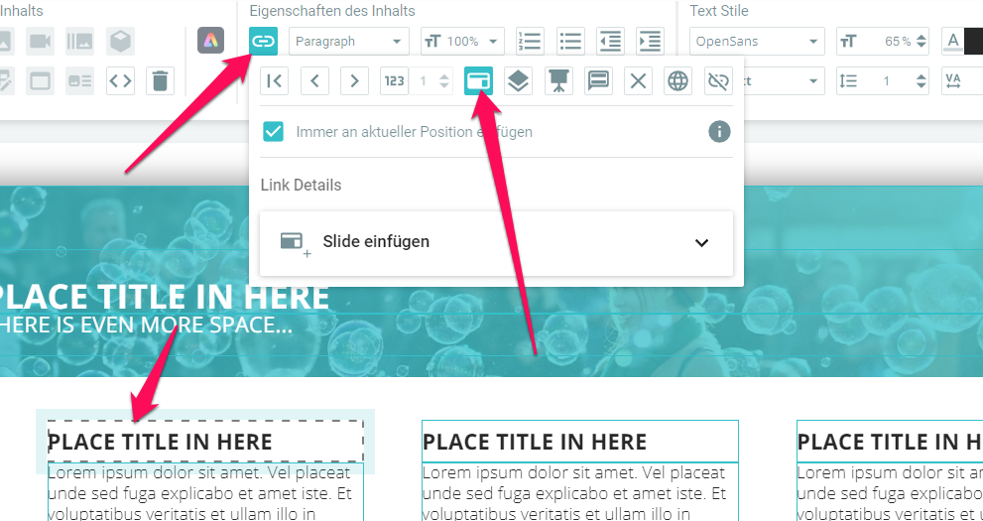Click the middle column Lorem ipsum paragraph
The height and width of the screenshot is (521, 983).
tap(580, 493)
